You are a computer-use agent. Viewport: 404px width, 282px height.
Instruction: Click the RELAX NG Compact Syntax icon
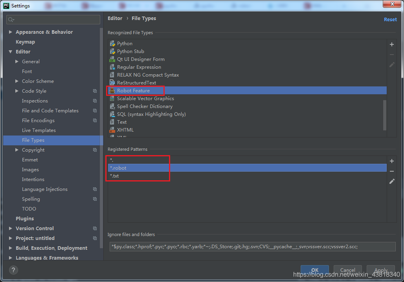[112, 75]
